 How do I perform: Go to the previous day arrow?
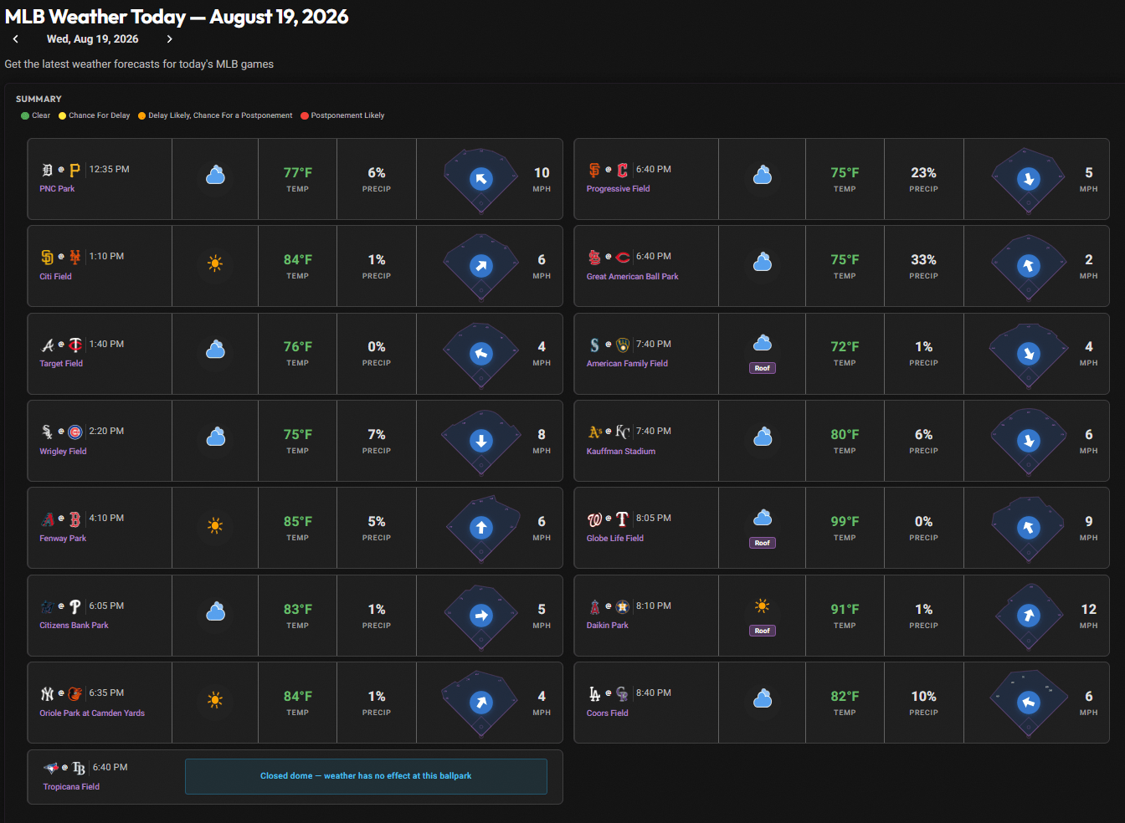(x=15, y=39)
